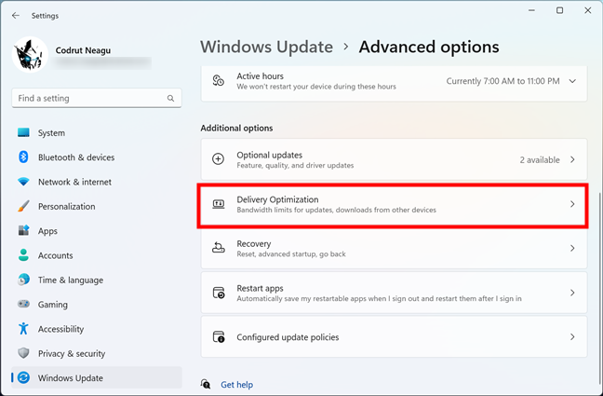603x396 pixels.
Task: Click the search magnifier icon
Action: [x=170, y=98]
